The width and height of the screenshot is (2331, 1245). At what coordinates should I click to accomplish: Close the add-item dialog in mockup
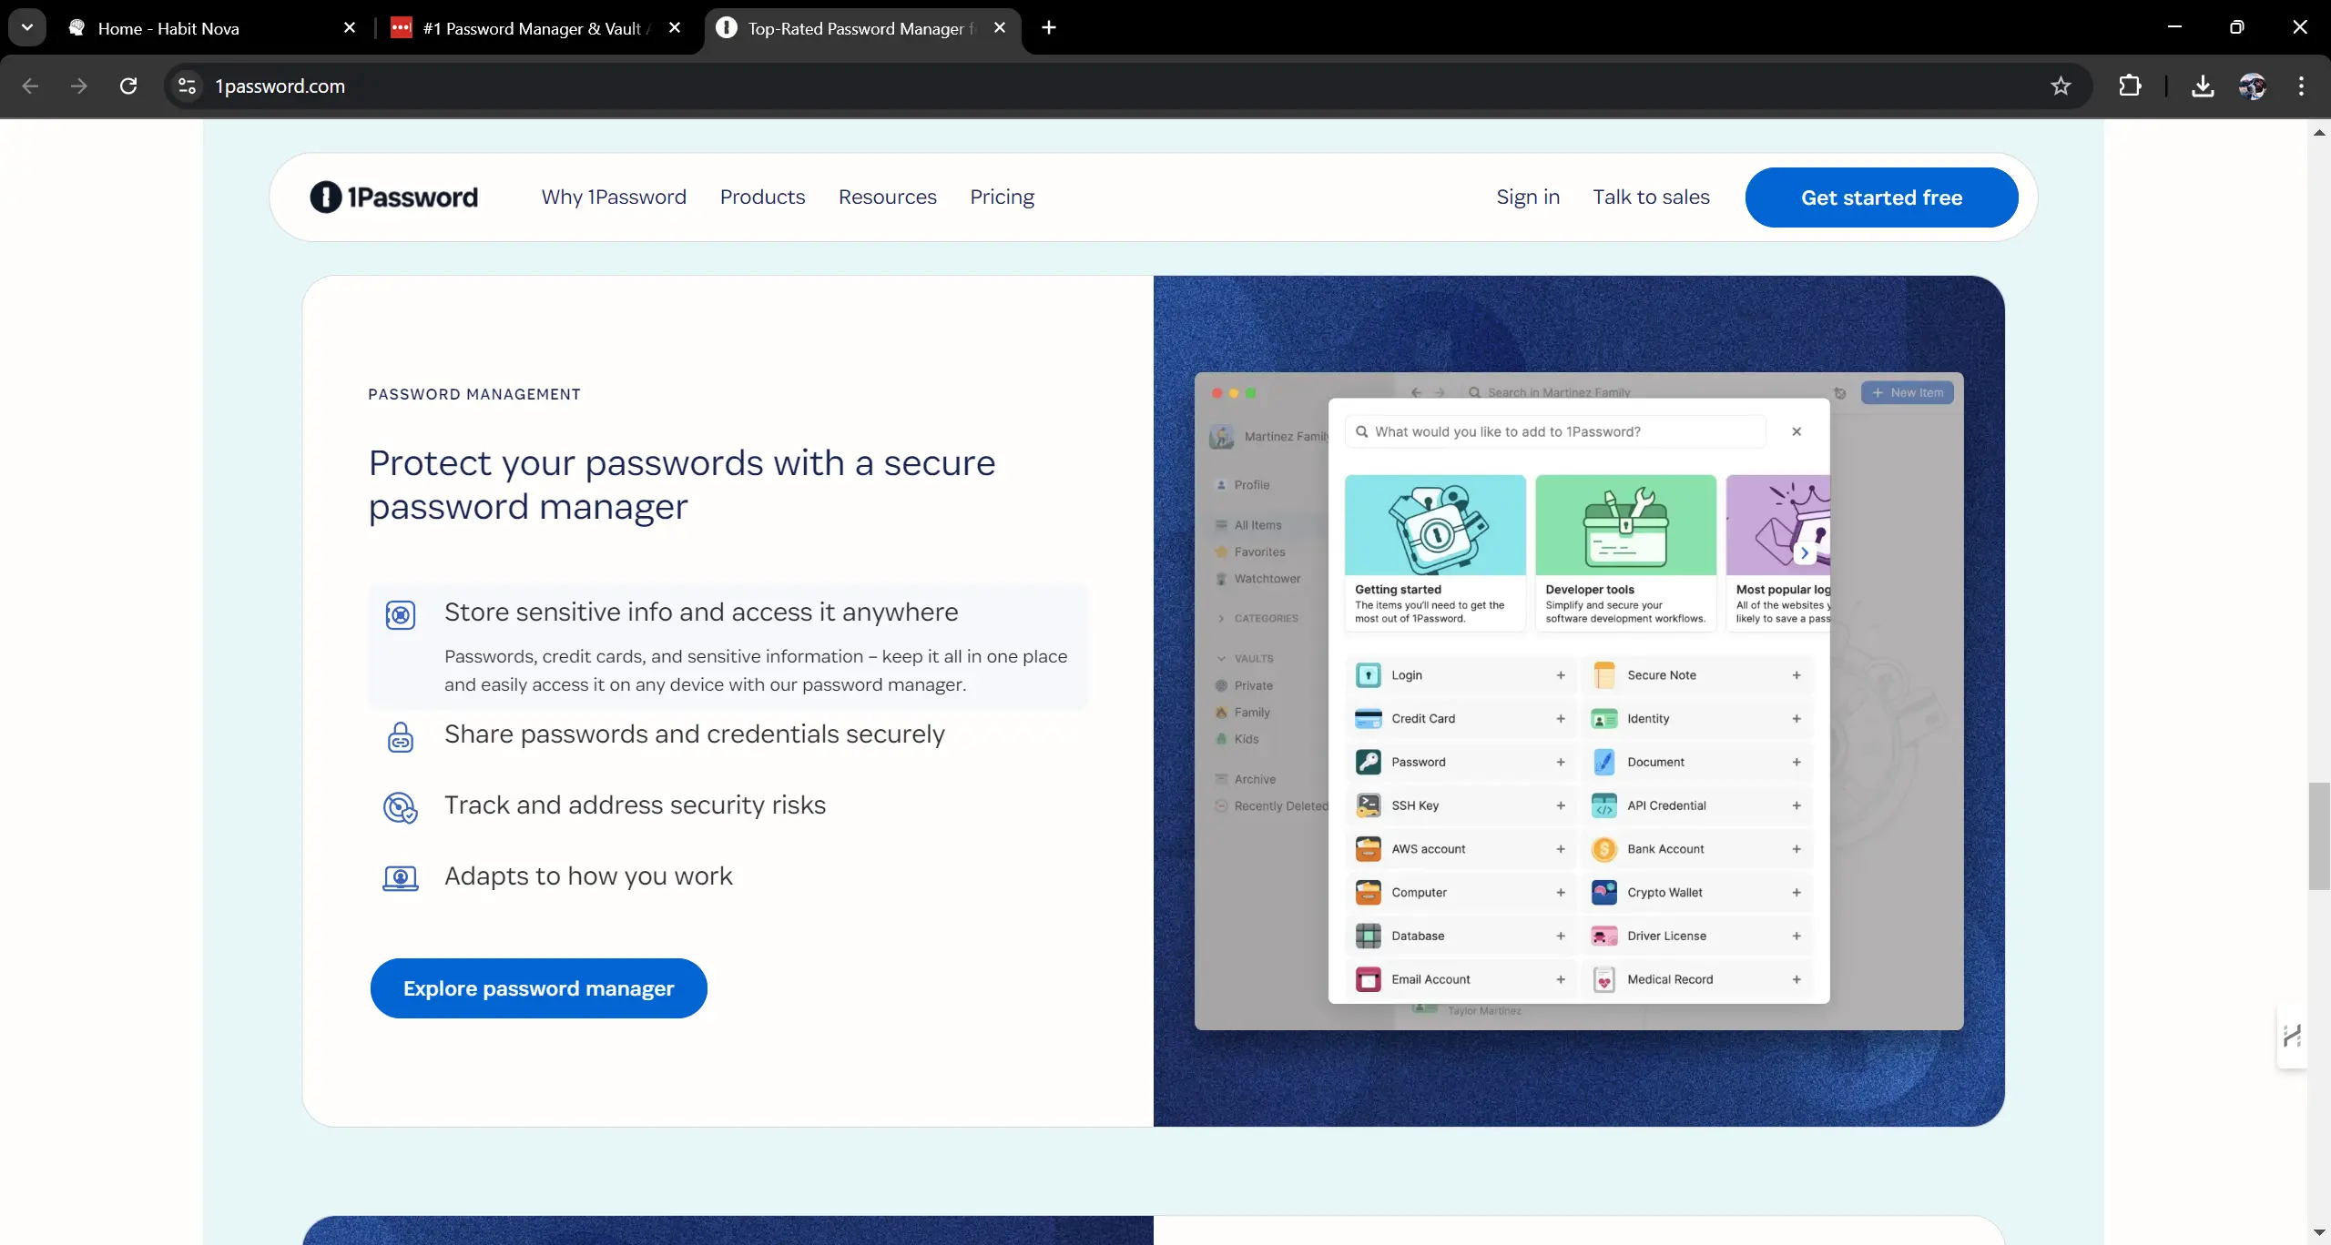click(x=1796, y=431)
